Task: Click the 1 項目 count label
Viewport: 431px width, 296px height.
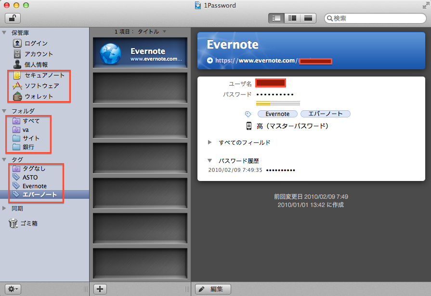Action: [x=124, y=32]
